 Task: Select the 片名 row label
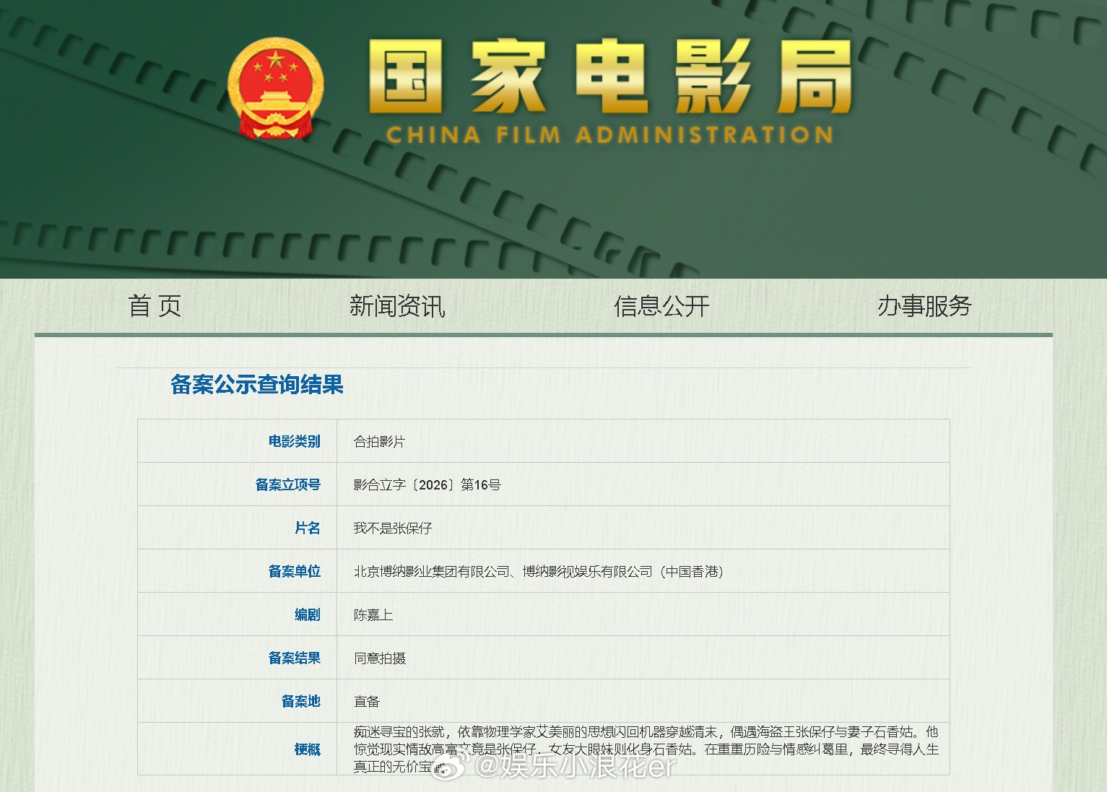tap(307, 528)
